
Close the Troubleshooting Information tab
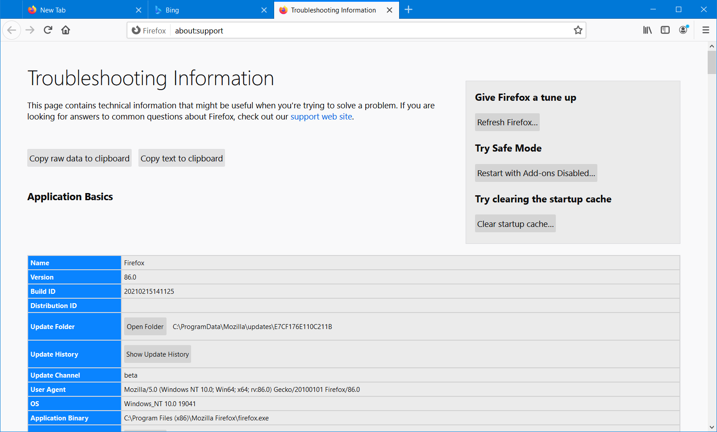(390, 10)
